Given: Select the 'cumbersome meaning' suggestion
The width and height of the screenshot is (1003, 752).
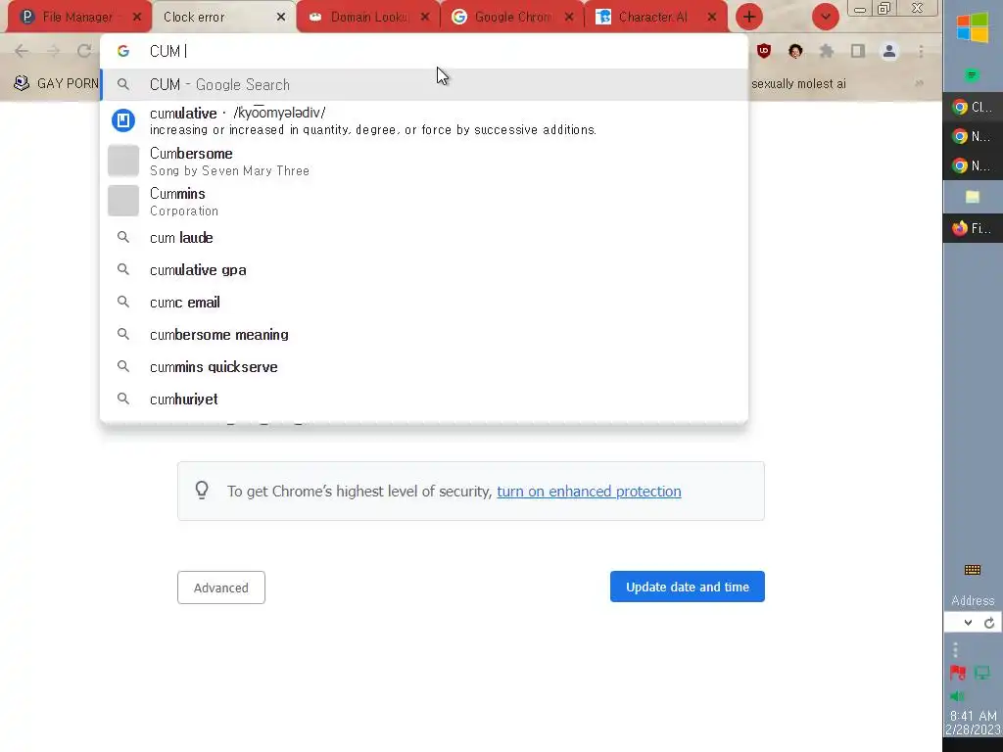Looking at the screenshot, I should (x=424, y=335).
